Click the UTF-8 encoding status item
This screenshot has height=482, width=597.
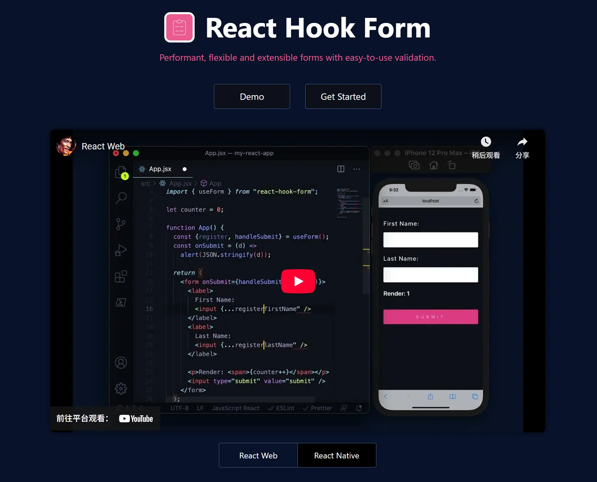point(179,408)
